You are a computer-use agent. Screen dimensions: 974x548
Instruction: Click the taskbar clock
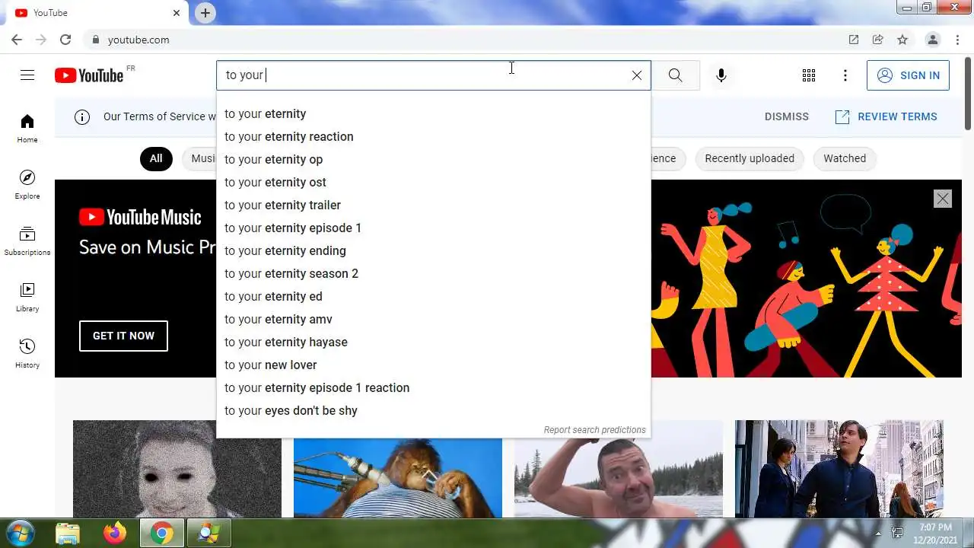(x=935, y=534)
